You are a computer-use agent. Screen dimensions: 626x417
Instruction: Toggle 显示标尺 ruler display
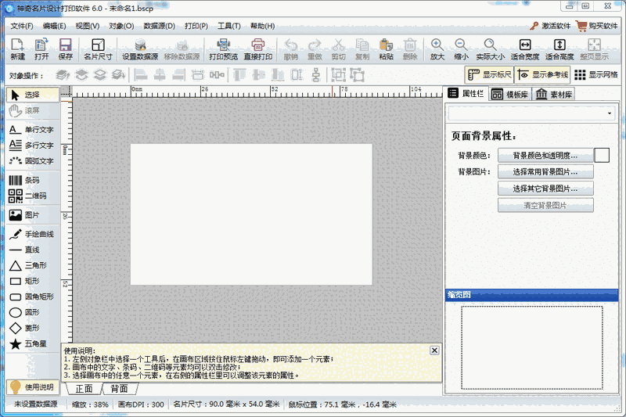(489, 75)
